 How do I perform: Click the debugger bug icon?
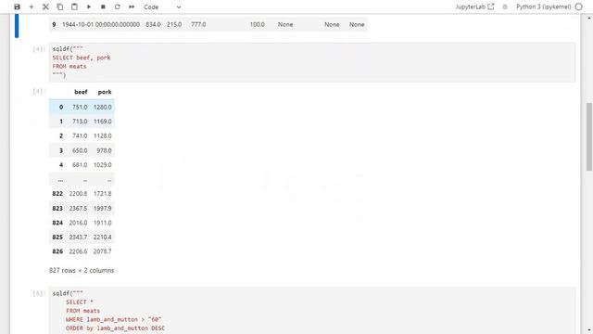tap(505, 6)
